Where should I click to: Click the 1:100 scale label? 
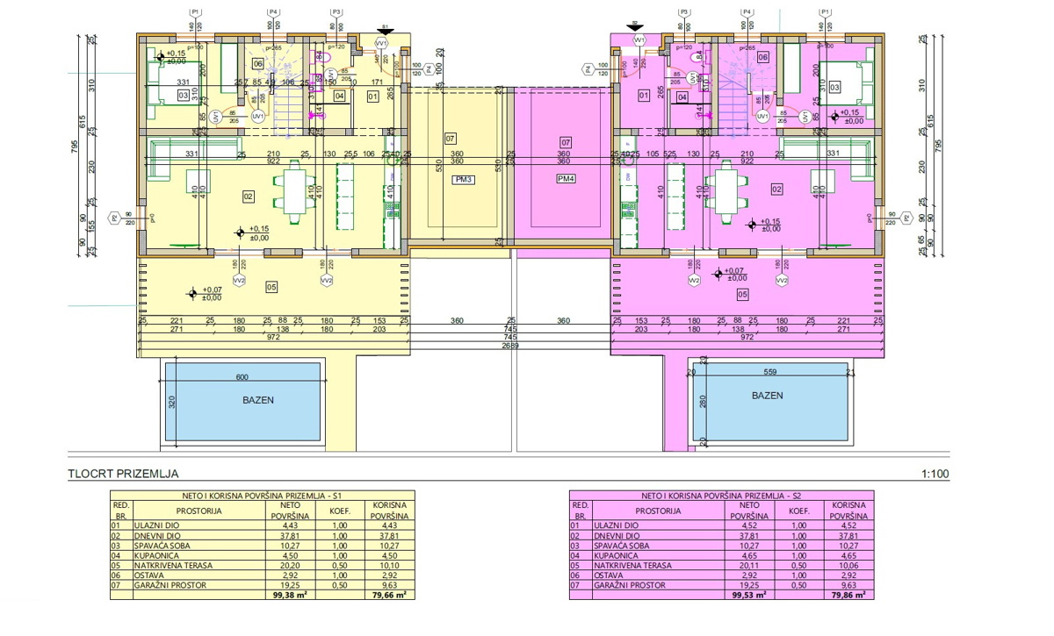pyautogui.click(x=937, y=475)
